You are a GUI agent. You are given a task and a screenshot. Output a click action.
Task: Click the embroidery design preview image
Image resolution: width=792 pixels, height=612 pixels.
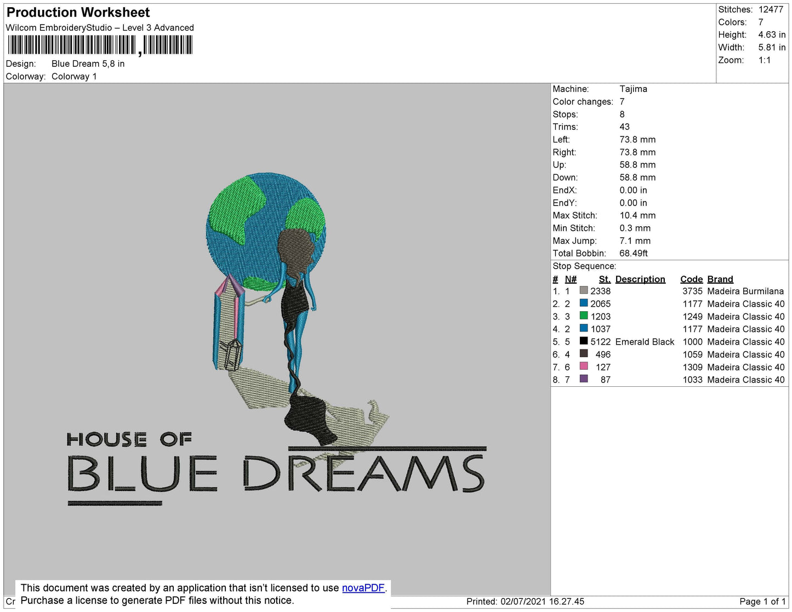(x=277, y=339)
